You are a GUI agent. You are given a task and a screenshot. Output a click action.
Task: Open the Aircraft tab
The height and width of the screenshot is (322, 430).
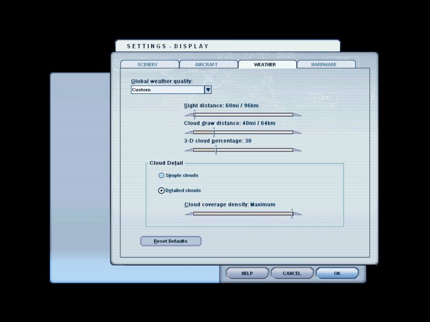click(x=209, y=64)
